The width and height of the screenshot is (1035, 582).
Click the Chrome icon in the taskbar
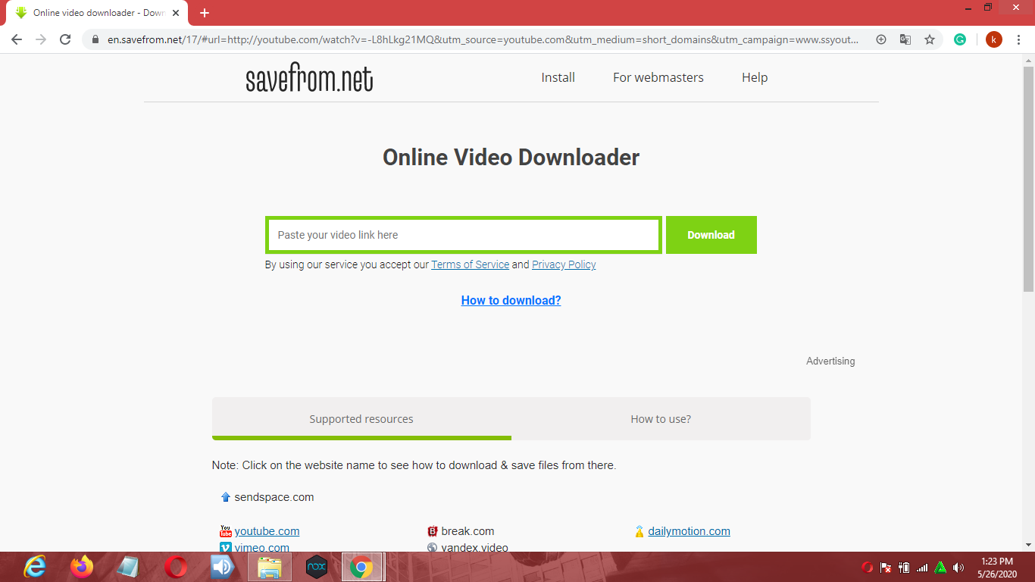[361, 567]
